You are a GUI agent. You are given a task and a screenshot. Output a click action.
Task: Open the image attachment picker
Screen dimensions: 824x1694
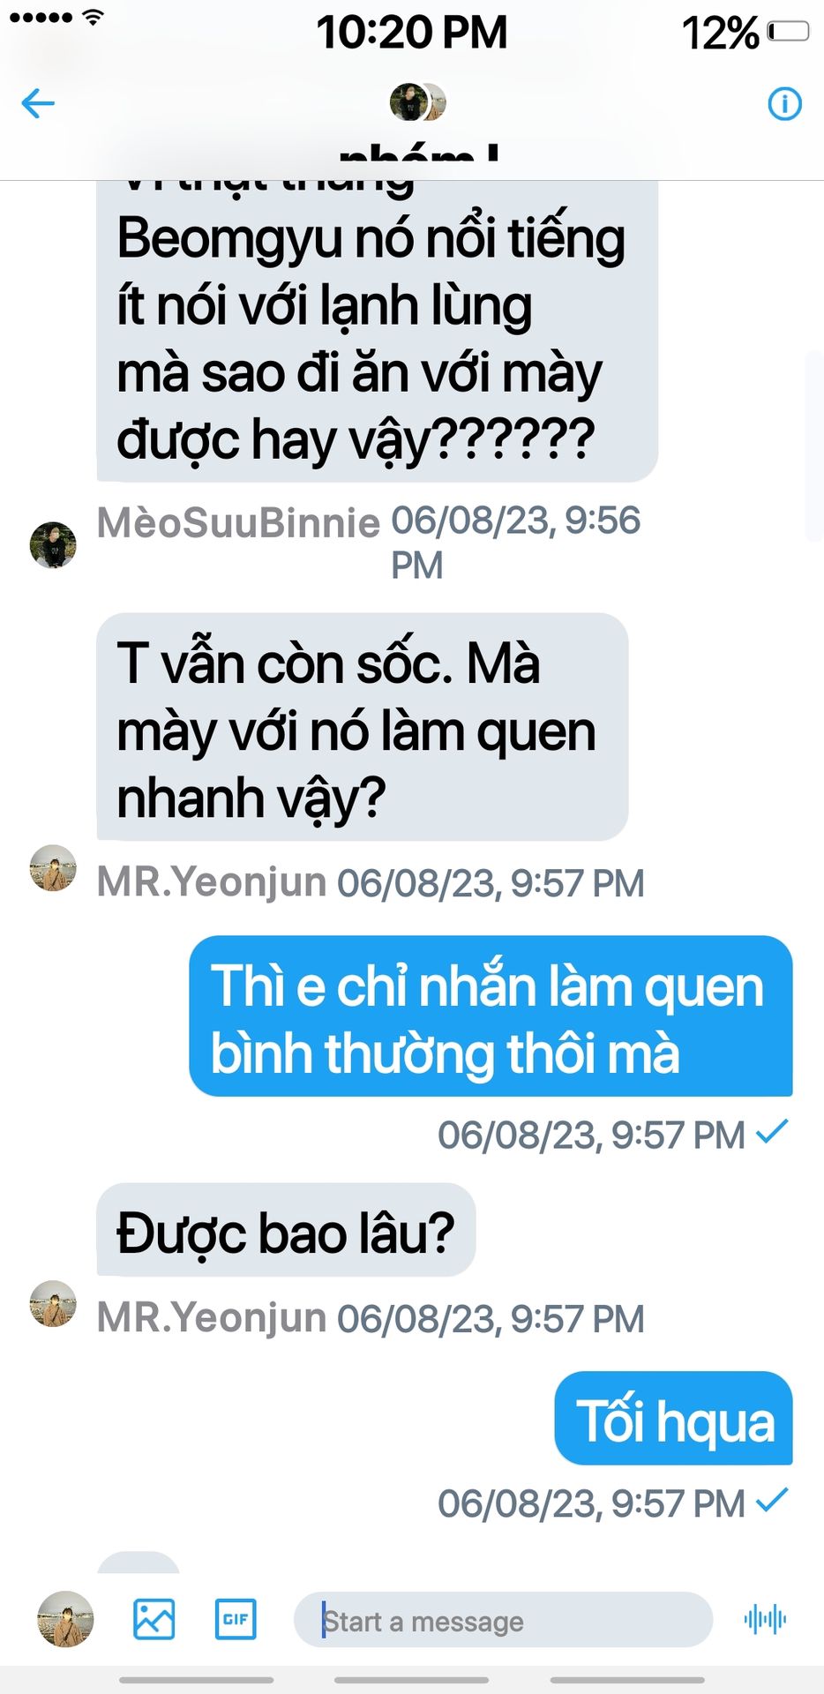click(x=154, y=1619)
